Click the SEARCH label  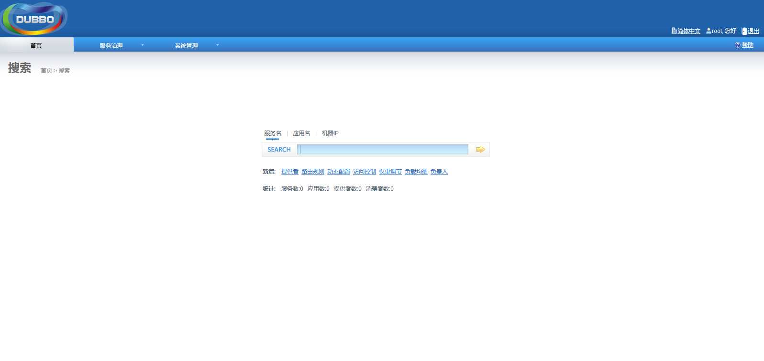click(x=279, y=150)
